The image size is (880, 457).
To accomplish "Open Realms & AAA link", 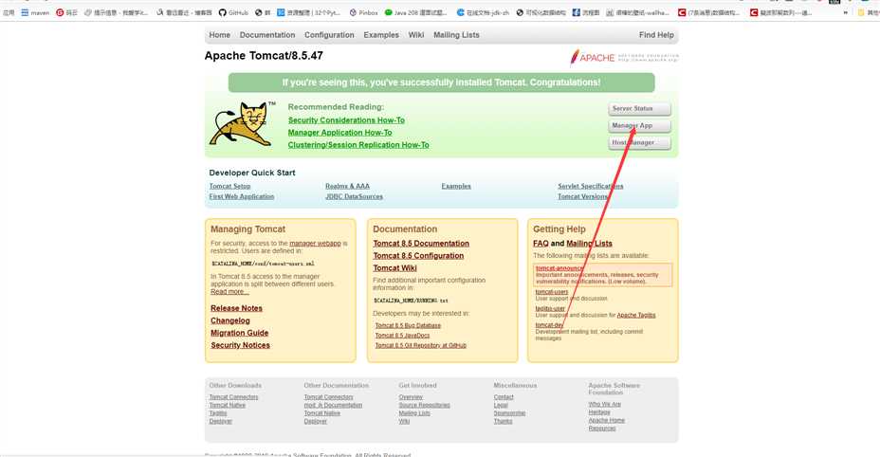I will pyautogui.click(x=347, y=186).
